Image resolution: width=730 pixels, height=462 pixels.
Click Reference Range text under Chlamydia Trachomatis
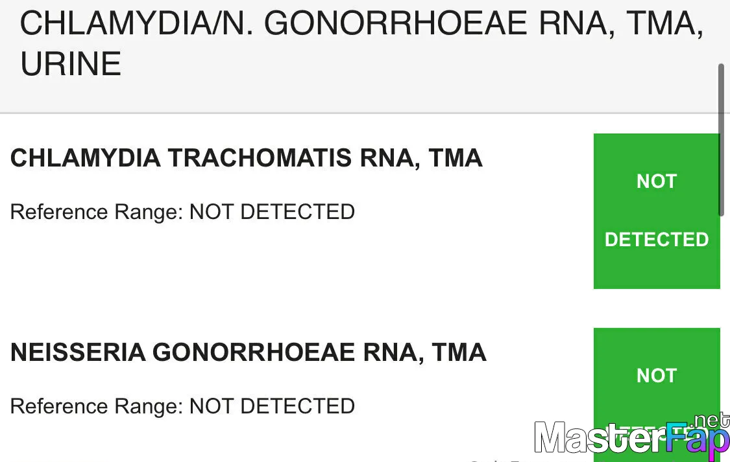point(182,212)
